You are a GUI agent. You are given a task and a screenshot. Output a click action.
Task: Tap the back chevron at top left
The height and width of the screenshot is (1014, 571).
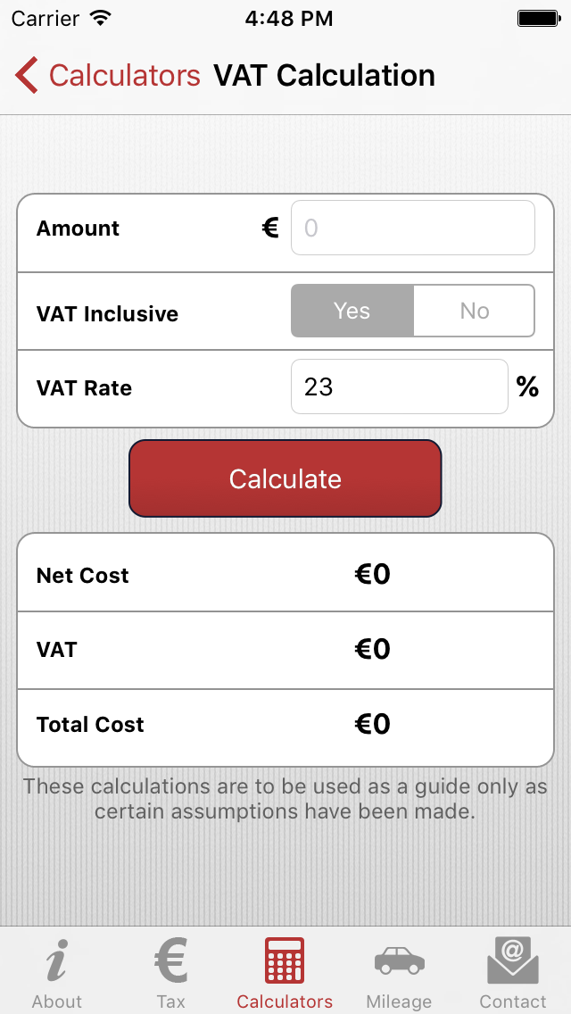click(26, 75)
